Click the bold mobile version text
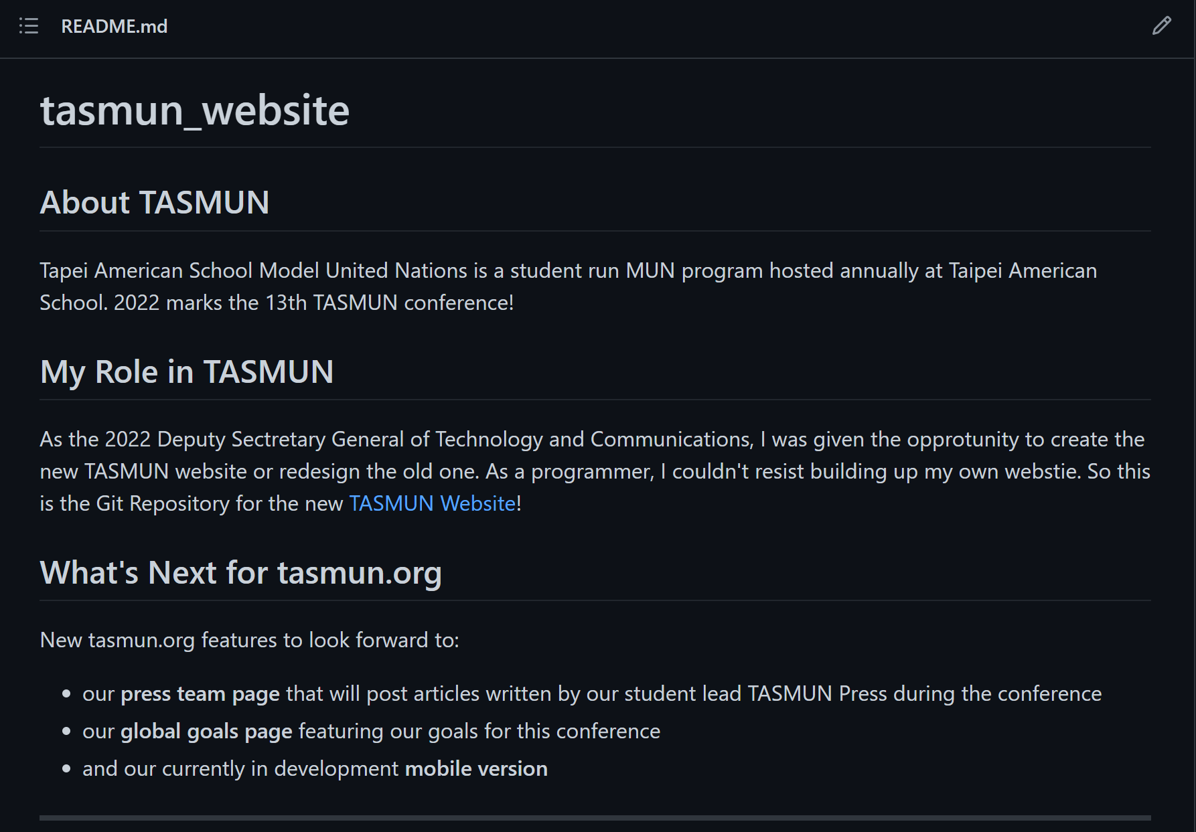Screen dimensions: 1196x832 point(476,768)
